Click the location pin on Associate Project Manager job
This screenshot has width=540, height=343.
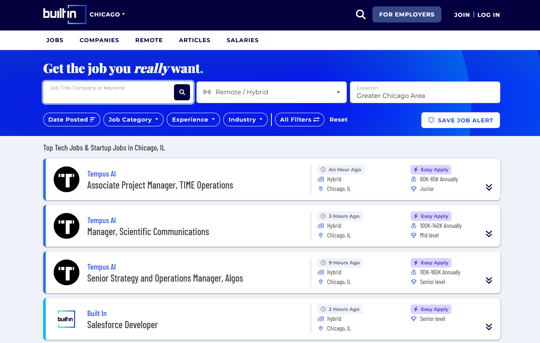point(321,189)
